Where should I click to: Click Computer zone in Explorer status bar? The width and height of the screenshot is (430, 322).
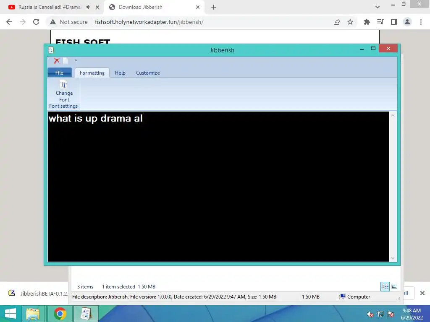(x=355, y=297)
